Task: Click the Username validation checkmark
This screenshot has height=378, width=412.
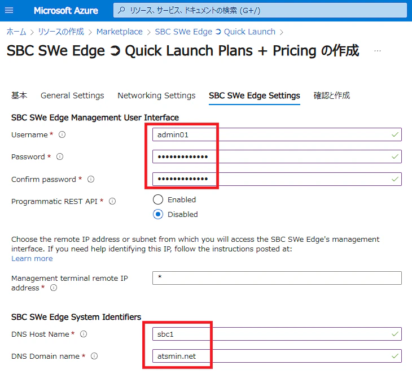Action: [395, 134]
